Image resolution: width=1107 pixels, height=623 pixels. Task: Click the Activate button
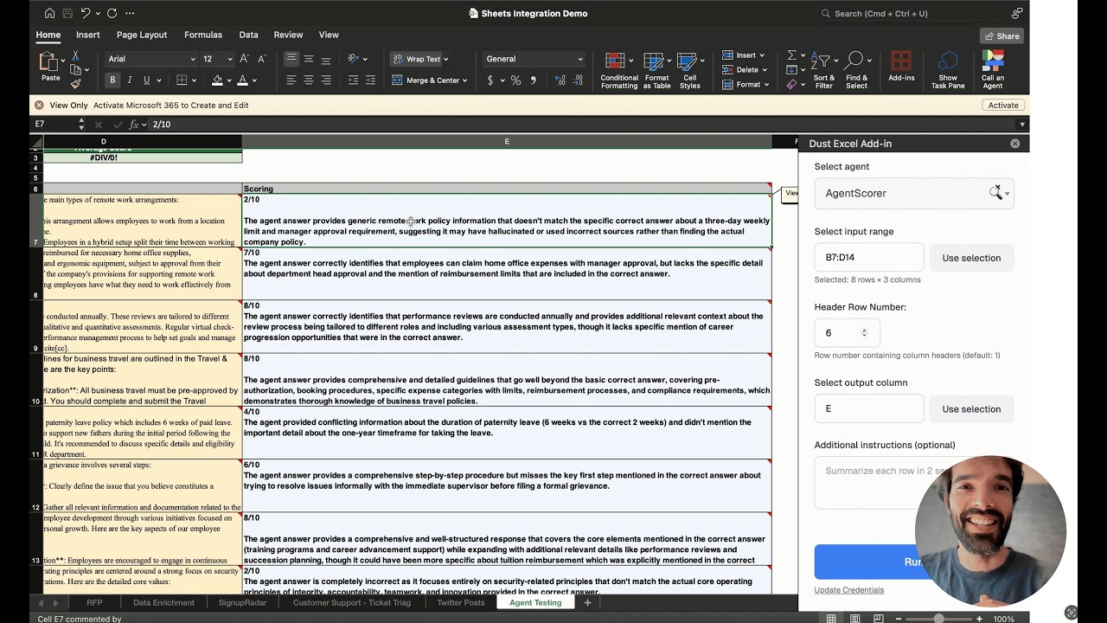(1003, 105)
